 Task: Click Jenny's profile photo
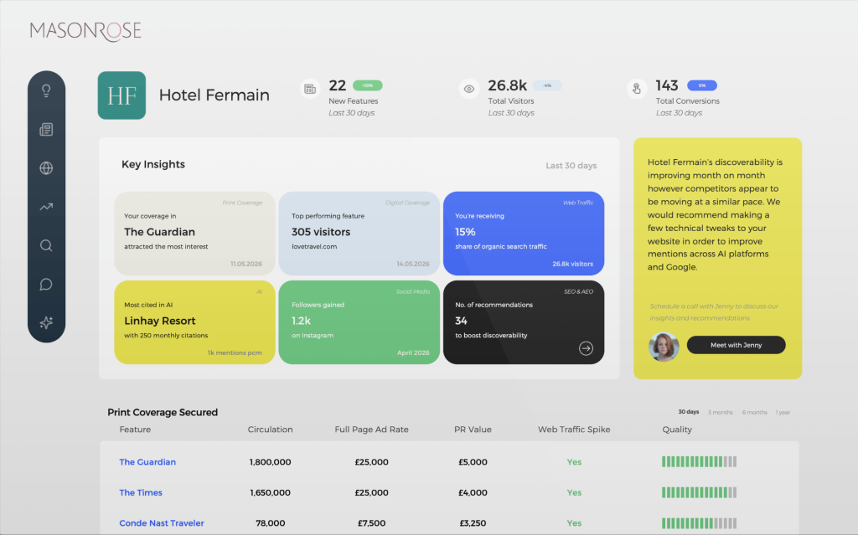(664, 347)
